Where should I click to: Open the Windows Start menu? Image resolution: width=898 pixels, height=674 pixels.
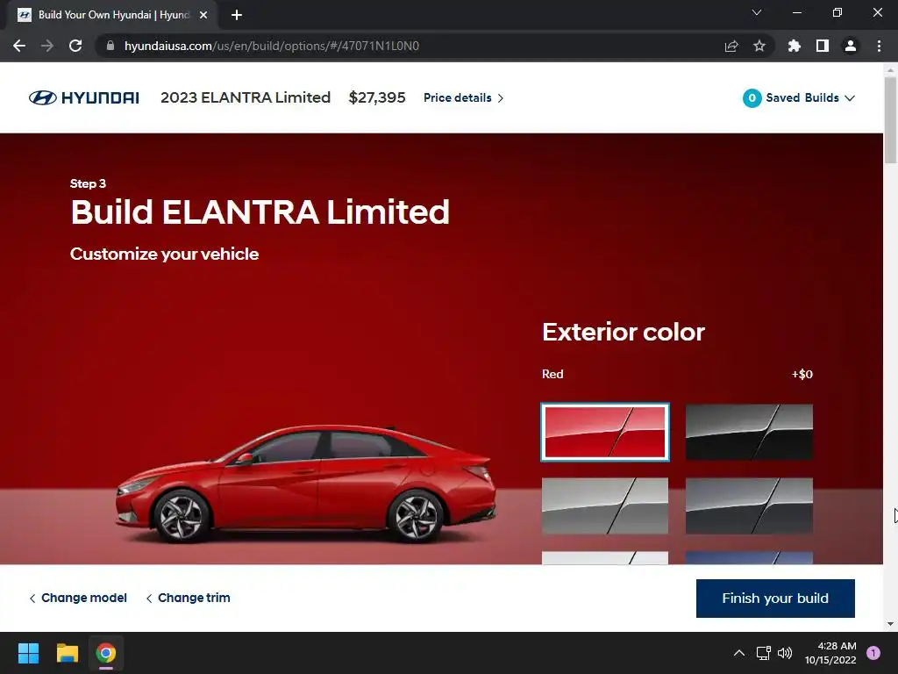[x=28, y=653]
